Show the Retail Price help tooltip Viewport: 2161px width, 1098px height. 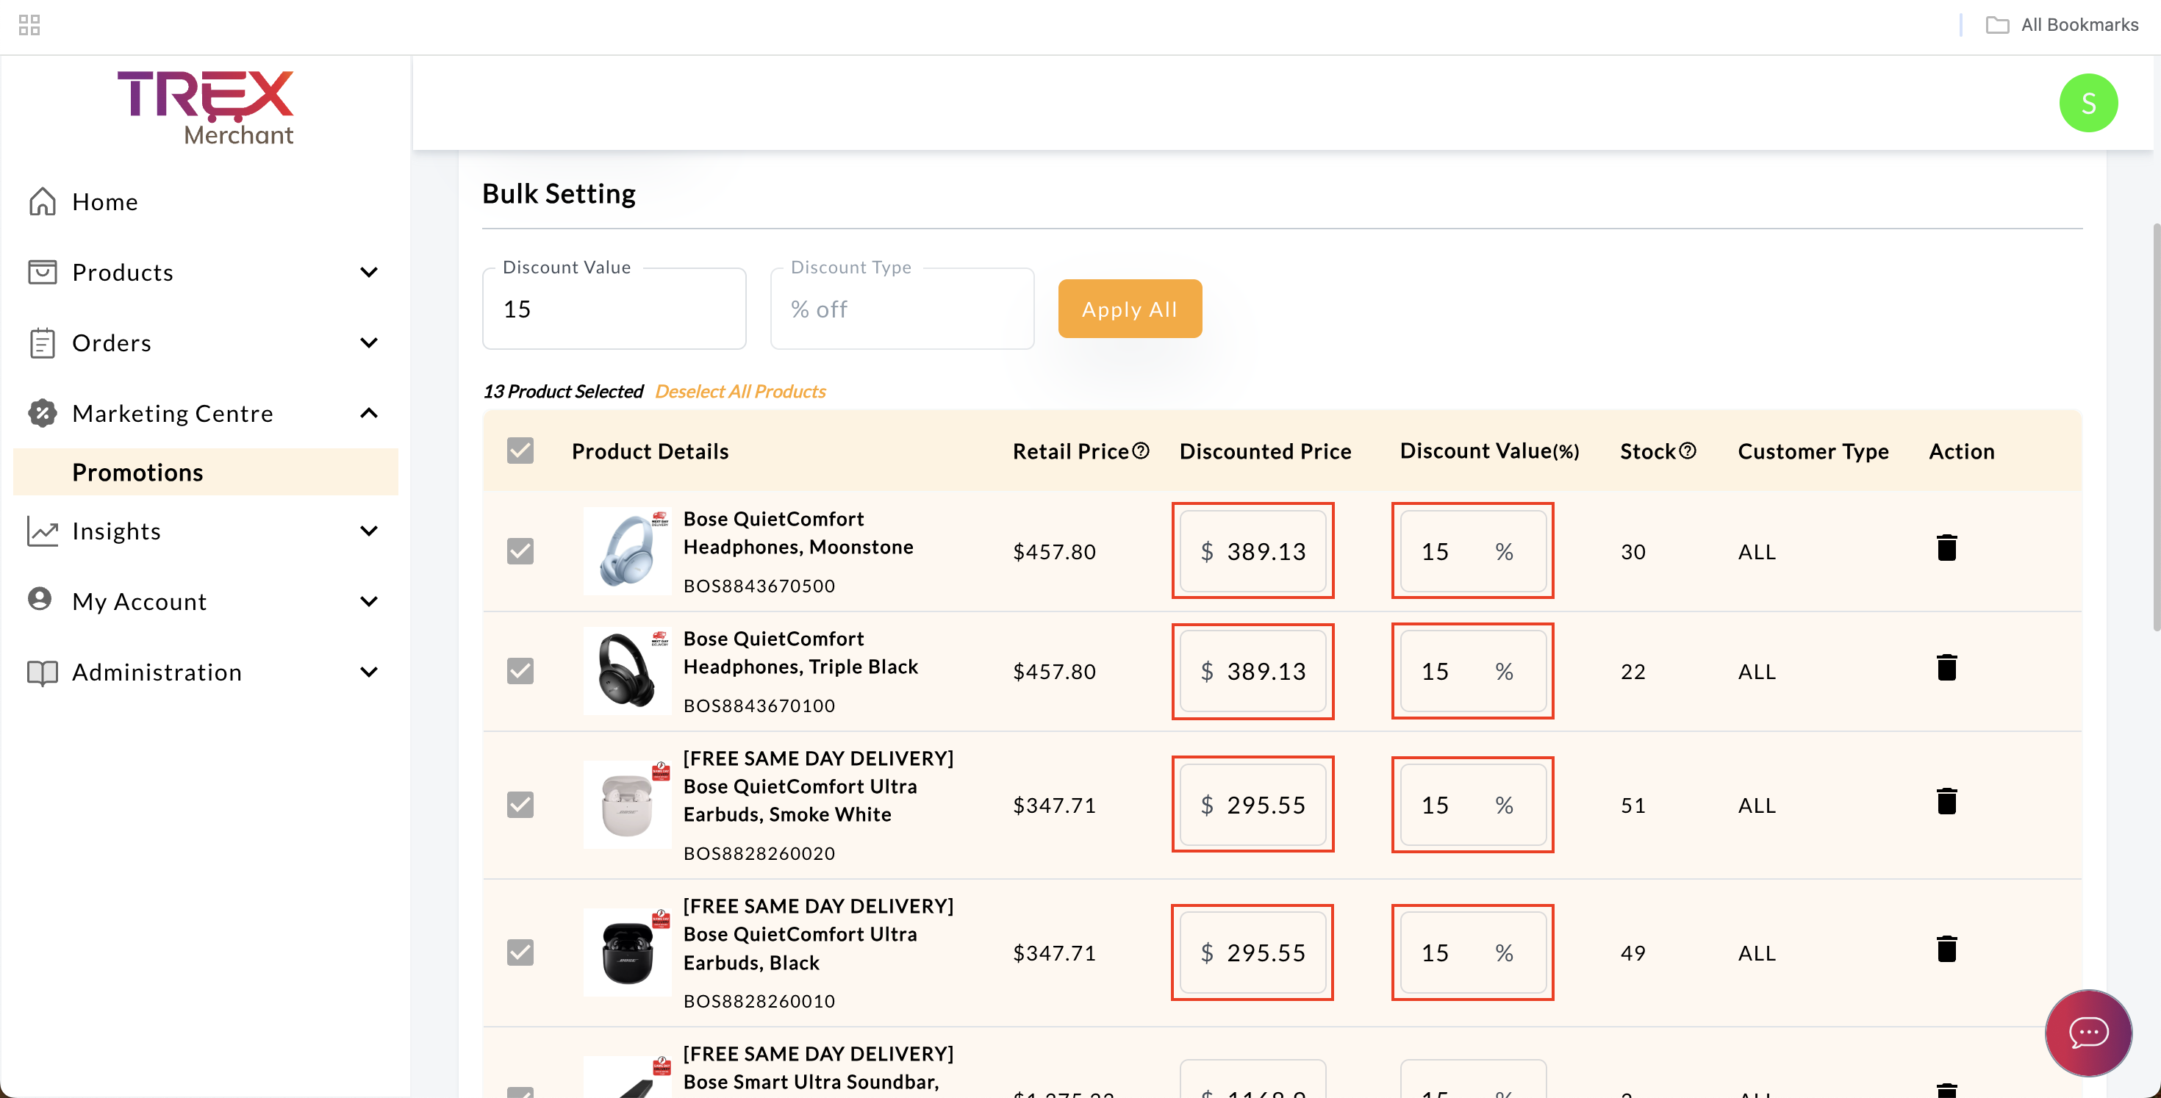click(1140, 451)
